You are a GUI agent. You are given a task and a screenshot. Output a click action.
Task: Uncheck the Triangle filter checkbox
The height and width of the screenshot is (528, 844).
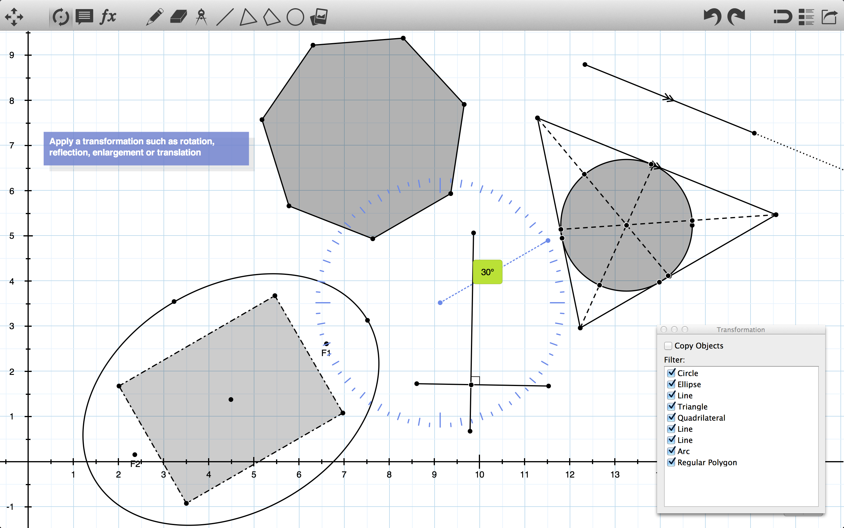click(x=671, y=407)
